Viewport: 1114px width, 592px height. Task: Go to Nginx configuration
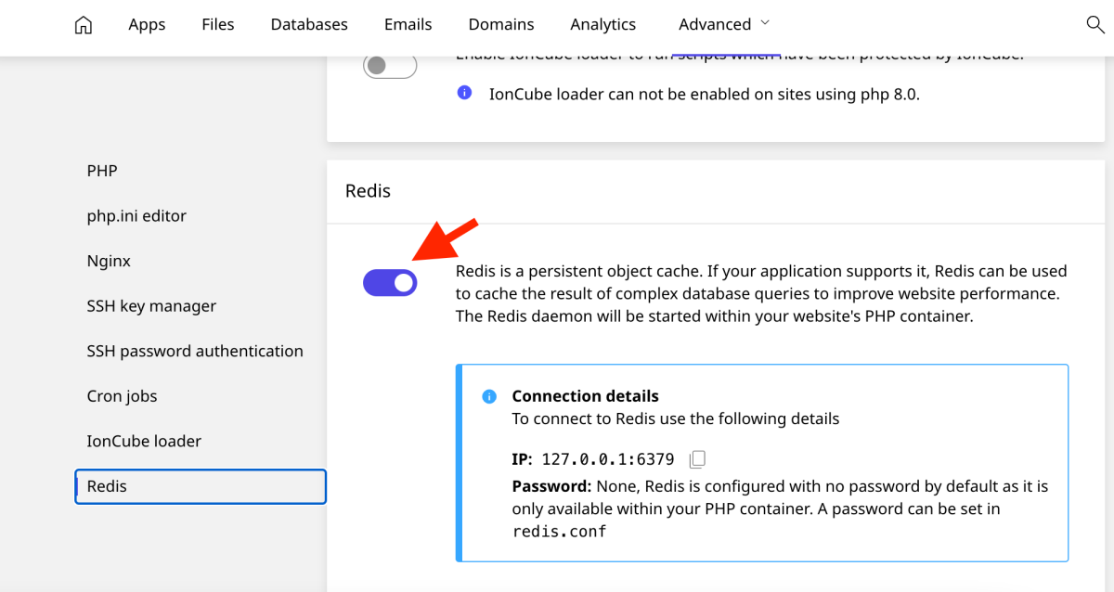(109, 261)
